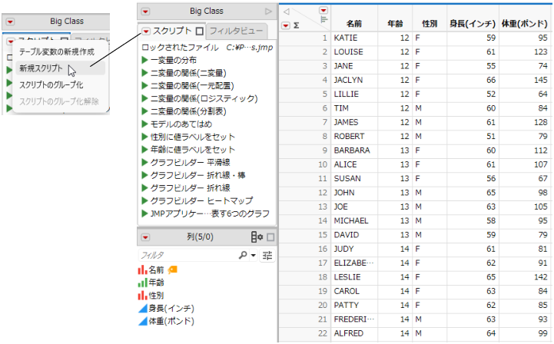The width and height of the screenshot is (554, 344).
Task: Select the 名前 column header
Action: pos(354,24)
